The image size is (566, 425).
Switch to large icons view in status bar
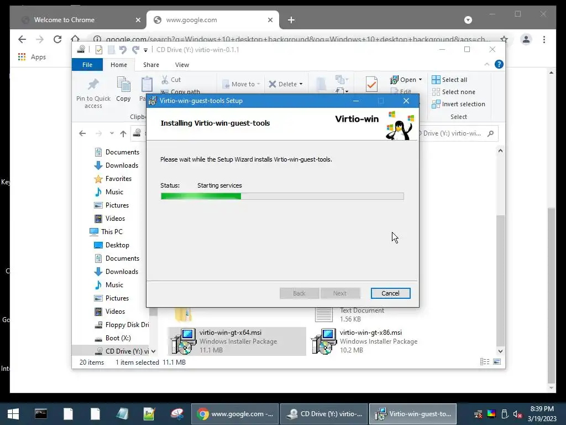tap(497, 362)
